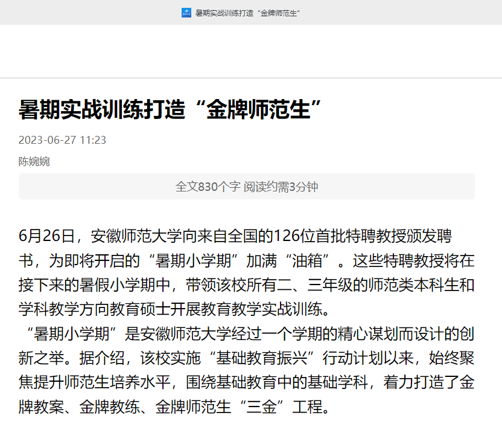Click the line starting "暑期小学期"是安徽师范大学
The height and width of the screenshot is (421, 502).
(250, 333)
